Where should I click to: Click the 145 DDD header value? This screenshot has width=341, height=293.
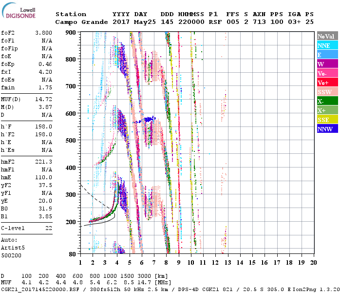[x=167, y=22]
